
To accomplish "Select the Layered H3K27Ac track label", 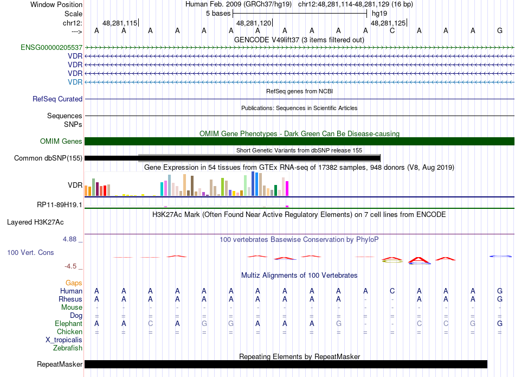I will pos(35,222).
